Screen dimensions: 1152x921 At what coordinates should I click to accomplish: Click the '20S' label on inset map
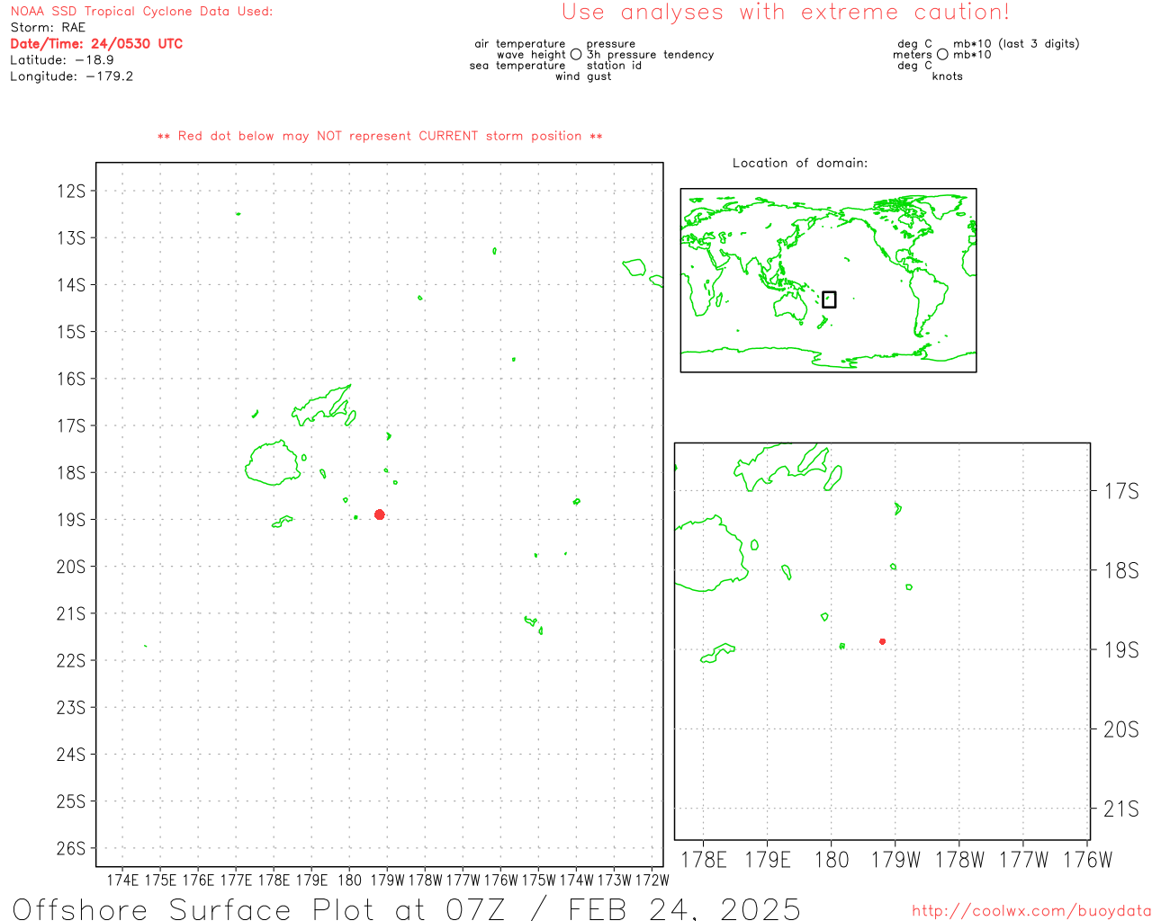click(x=1121, y=729)
